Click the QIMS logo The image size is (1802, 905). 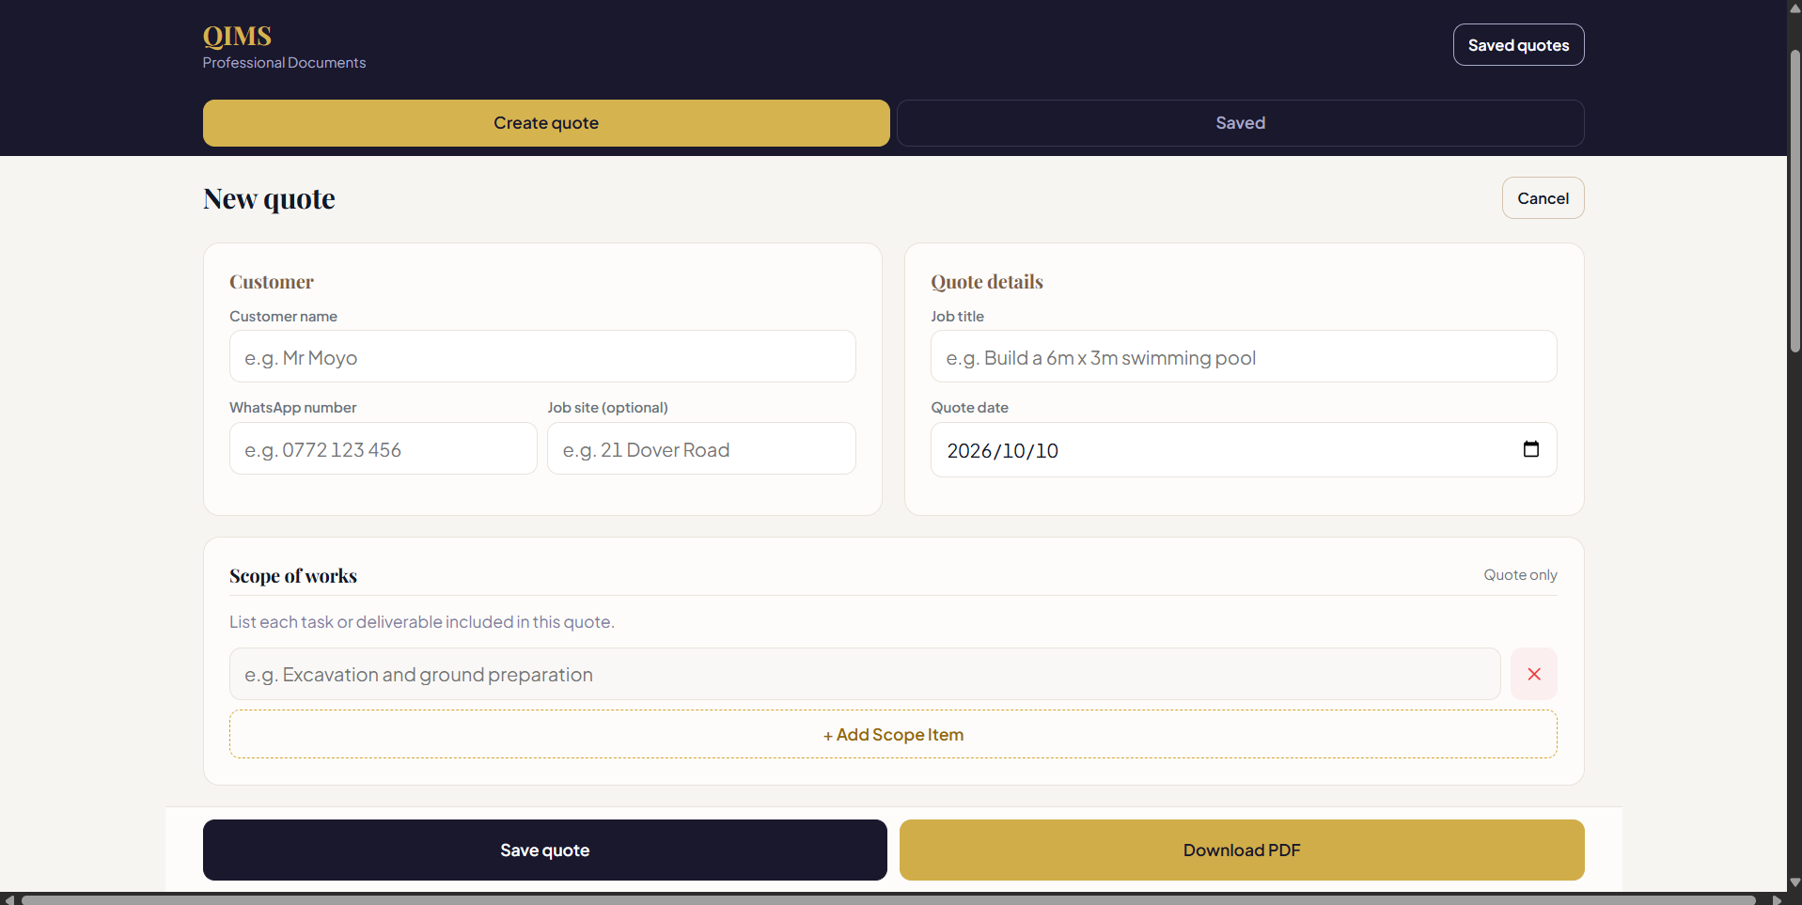(237, 36)
